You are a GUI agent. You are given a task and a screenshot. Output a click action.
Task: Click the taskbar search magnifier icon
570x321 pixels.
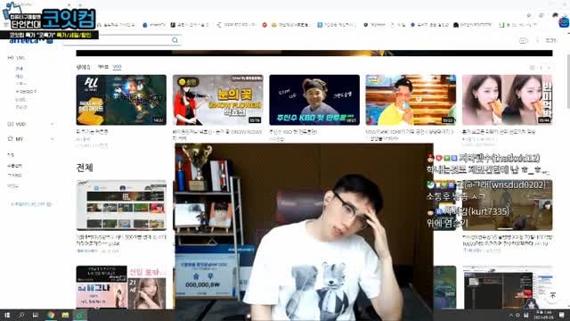[21, 315]
